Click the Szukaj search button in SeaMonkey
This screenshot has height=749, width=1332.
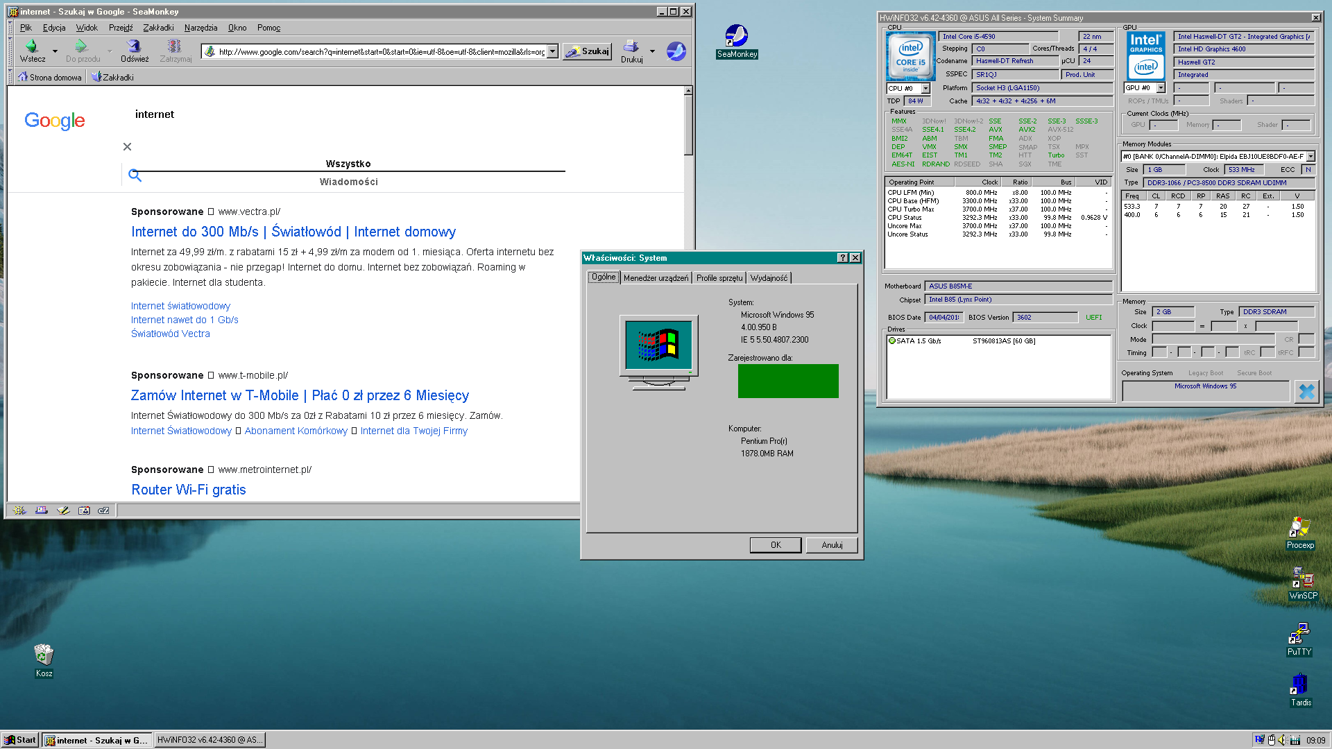[587, 51]
